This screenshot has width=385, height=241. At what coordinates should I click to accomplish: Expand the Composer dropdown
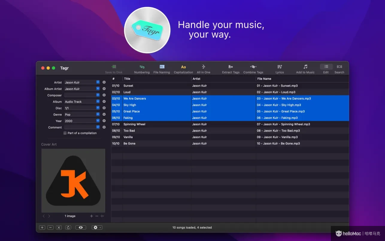98,95
